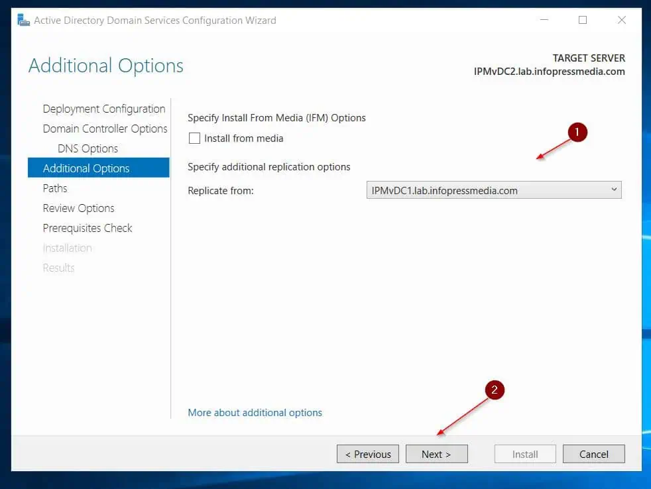651x489 pixels.
Task: Go to Prerequisites Check step
Action: pyautogui.click(x=88, y=228)
